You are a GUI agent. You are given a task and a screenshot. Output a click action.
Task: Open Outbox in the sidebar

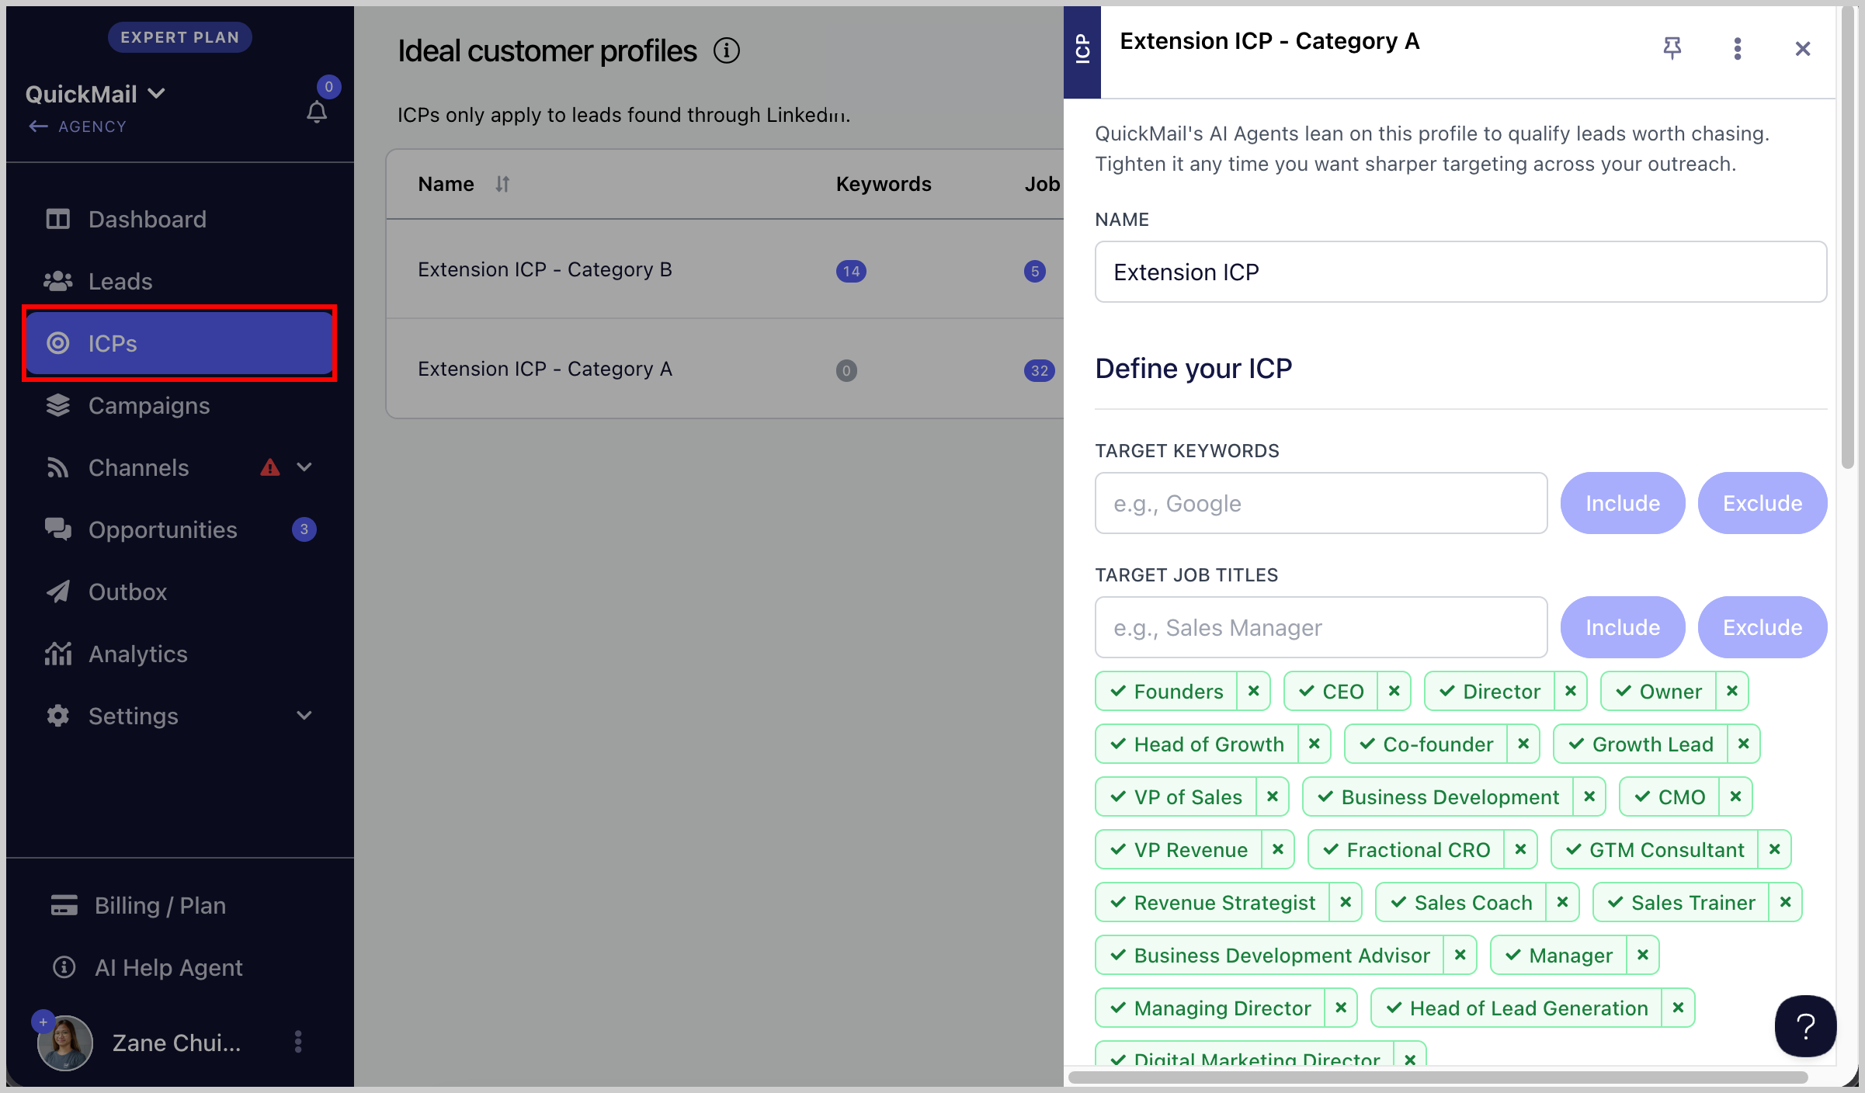coord(180,592)
